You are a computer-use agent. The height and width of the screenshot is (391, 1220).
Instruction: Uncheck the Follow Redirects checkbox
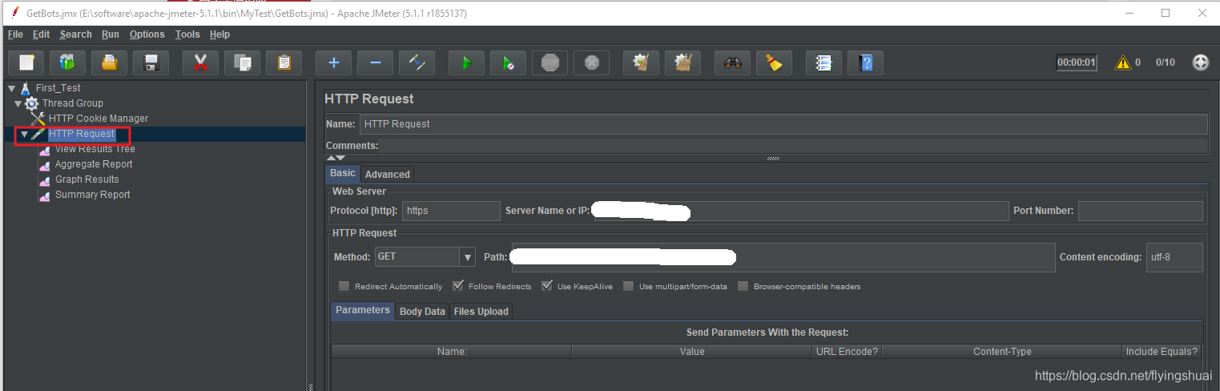458,286
